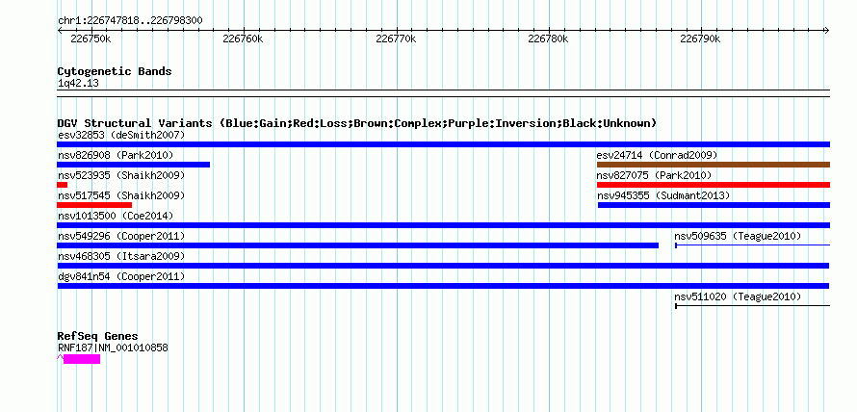Click the 226780k ruler label
857x412 pixels.
tap(548, 39)
